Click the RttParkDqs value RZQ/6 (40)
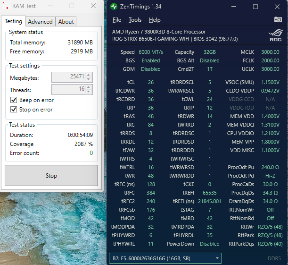The width and height of the screenshot is (288, 265). tap(270, 244)
